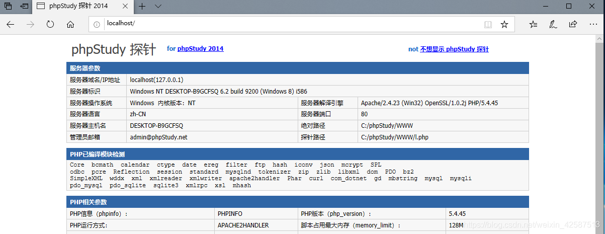Click the 服务器标识 label
605x234 pixels.
click(85, 91)
